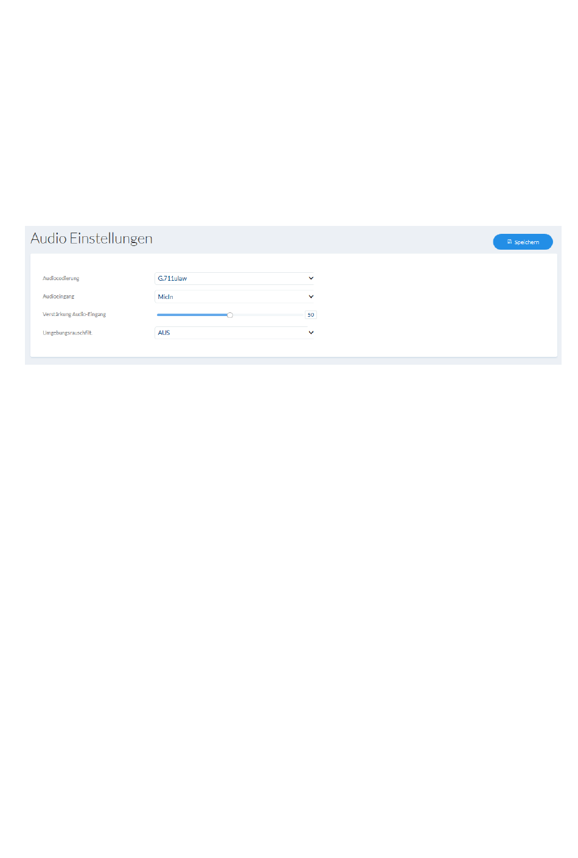Open the Audiocodierung dropdown
Screen dimensions: 578x858
(x=234, y=278)
